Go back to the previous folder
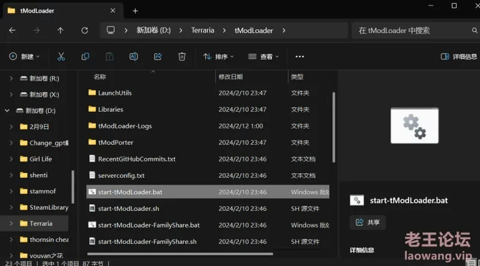Viewport: 480px width, 266px height. tap(12, 30)
